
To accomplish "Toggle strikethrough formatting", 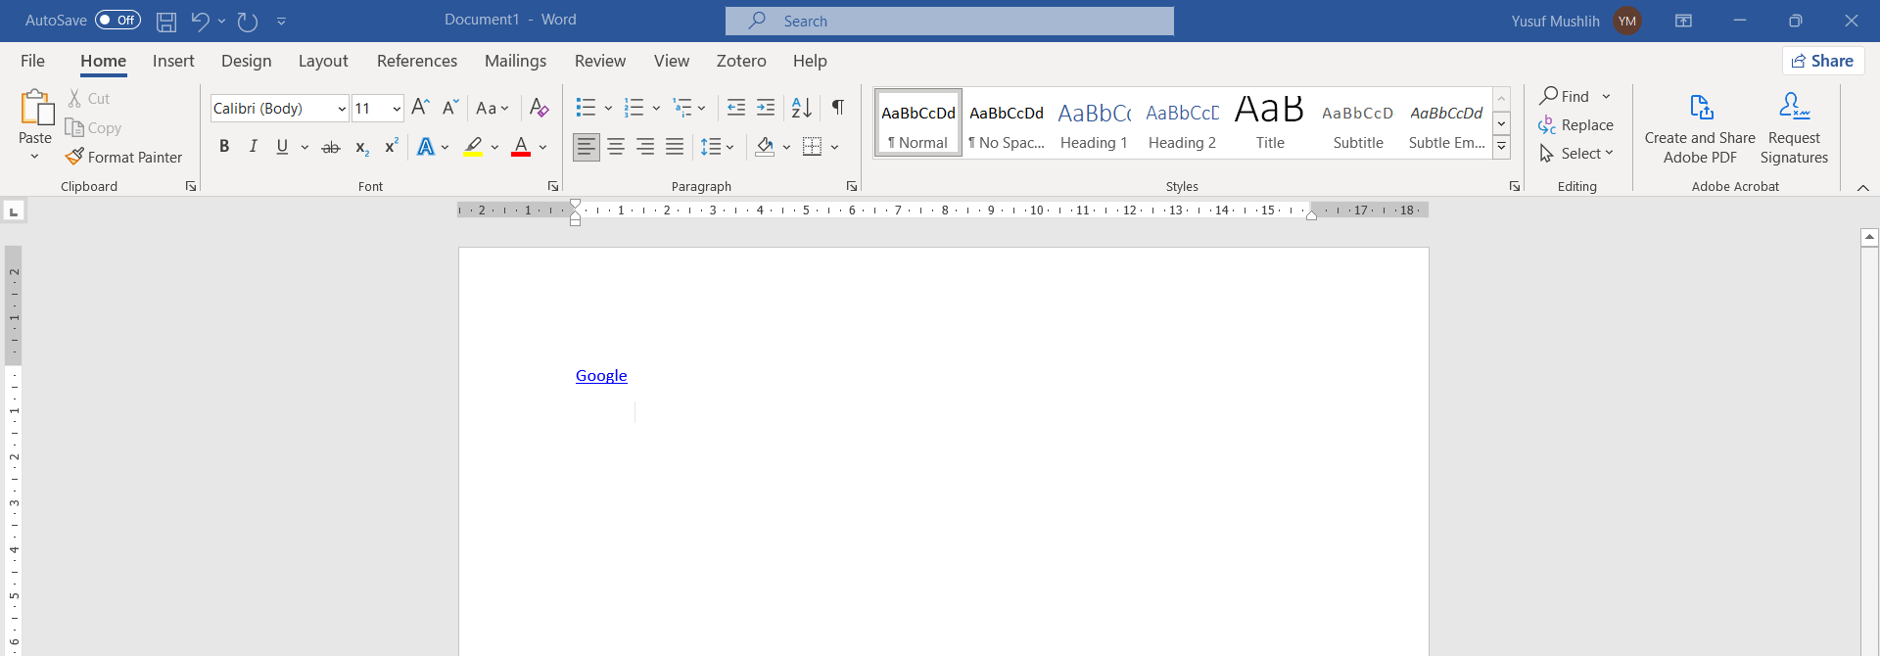I will point(331,147).
